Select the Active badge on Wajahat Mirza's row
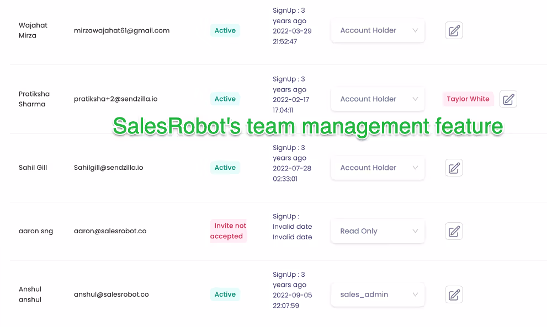The width and height of the screenshot is (547, 327). tap(225, 30)
